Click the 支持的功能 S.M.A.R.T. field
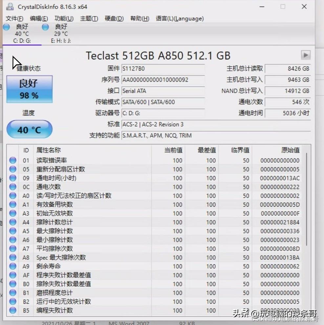The image size is (324, 325). click(216, 135)
